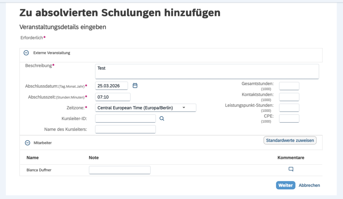Select the Name des Kursleiters field

pyautogui.click(x=125, y=129)
